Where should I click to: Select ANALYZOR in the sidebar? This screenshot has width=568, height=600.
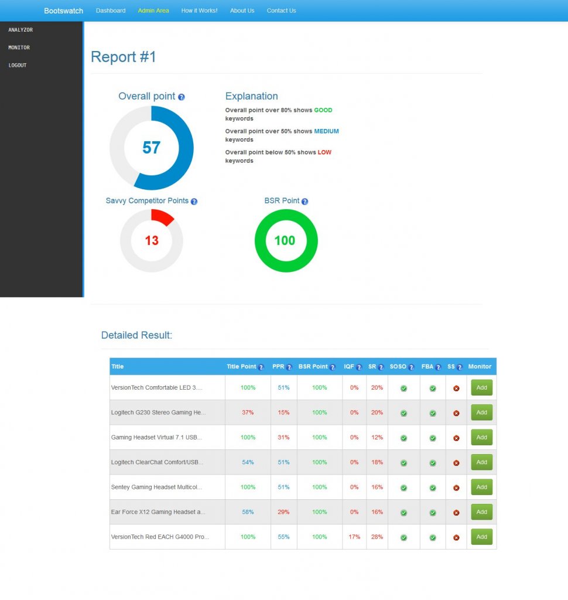point(20,30)
